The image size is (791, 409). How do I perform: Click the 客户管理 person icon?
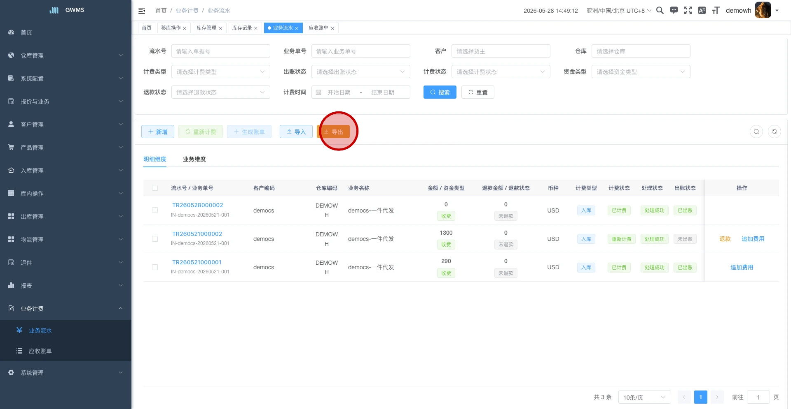coord(11,124)
